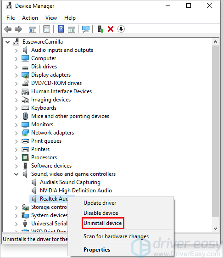Open the View menu
This screenshot has height=258, width=223.
(51, 18)
